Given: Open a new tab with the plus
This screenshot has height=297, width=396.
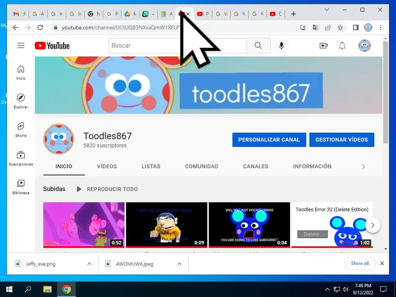Looking at the screenshot, I should (x=293, y=14).
